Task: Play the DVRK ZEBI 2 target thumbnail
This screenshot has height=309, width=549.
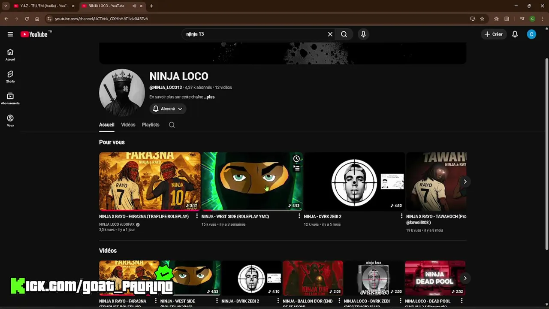Action: (354, 181)
